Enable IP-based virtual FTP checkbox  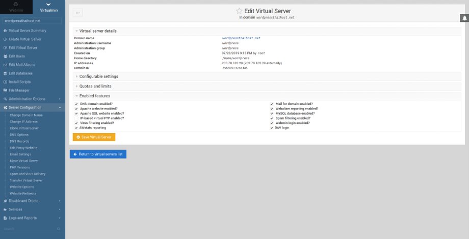point(76,118)
